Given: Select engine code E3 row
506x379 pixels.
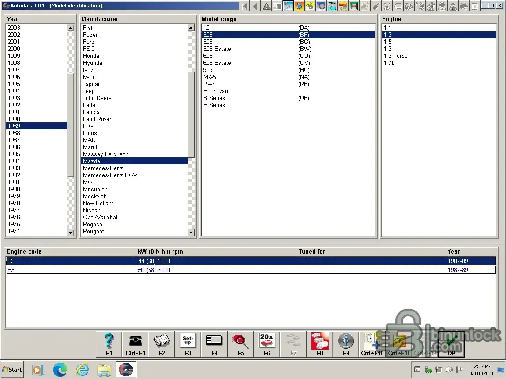Looking at the screenshot, I should (x=251, y=270).
